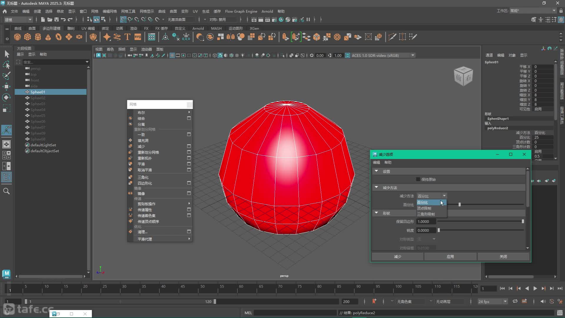The image size is (565, 318).
Task: Collapse the 形状 section in options
Action: click(376, 213)
